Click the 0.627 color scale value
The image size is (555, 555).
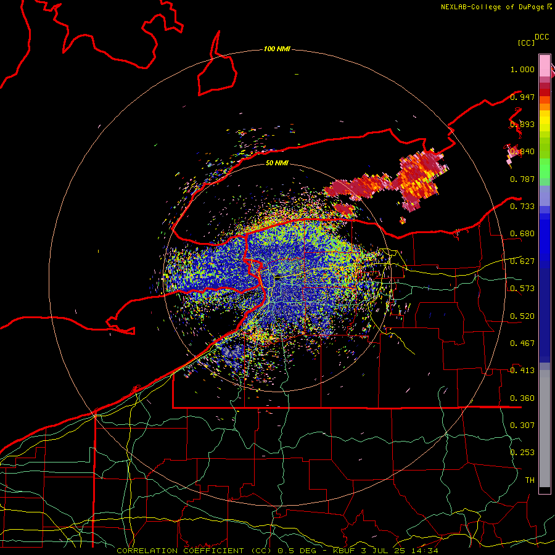tap(522, 261)
